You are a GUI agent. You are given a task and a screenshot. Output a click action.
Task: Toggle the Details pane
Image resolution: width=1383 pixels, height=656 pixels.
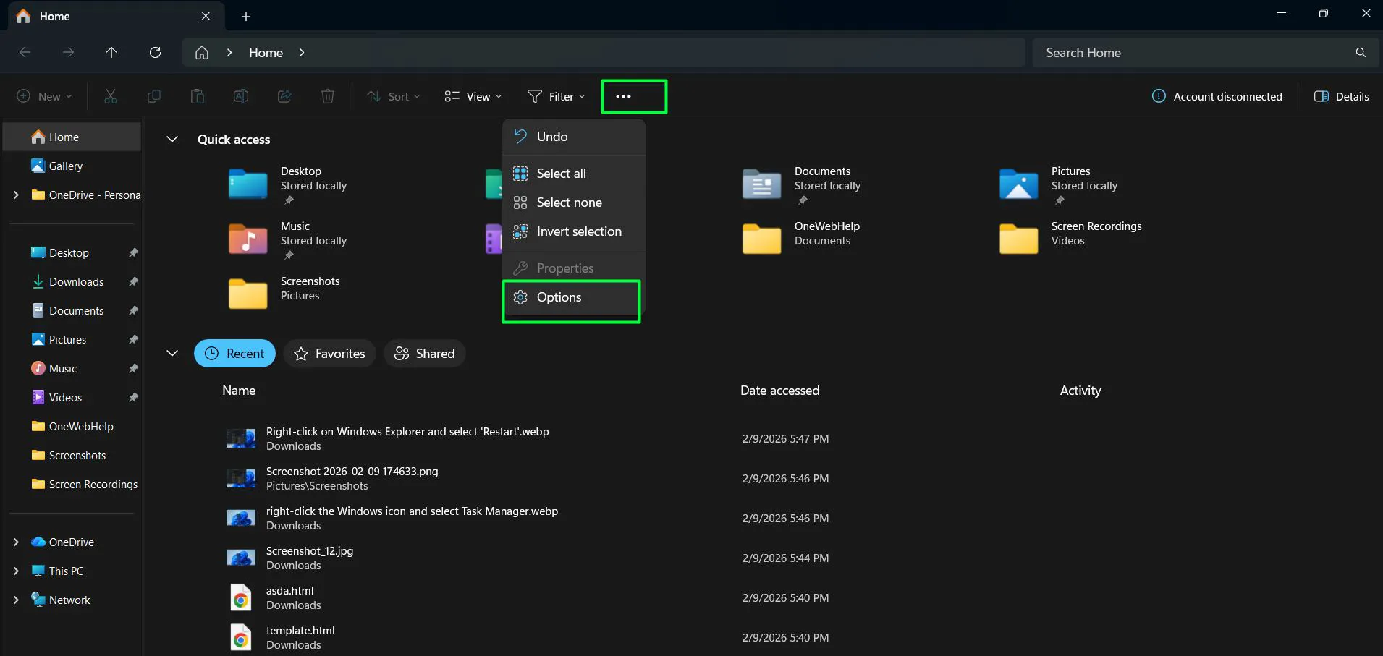(1343, 95)
